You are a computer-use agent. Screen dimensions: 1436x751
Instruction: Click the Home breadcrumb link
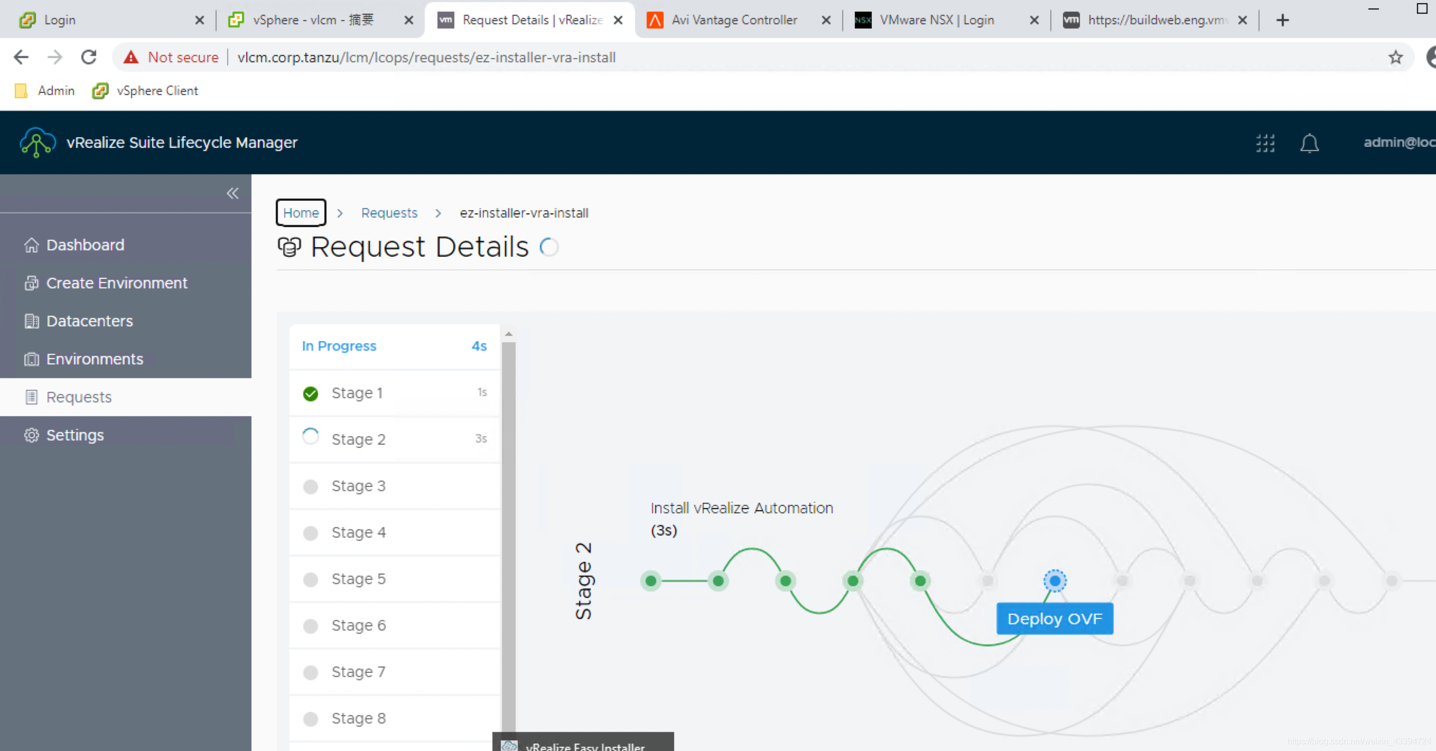coord(301,213)
